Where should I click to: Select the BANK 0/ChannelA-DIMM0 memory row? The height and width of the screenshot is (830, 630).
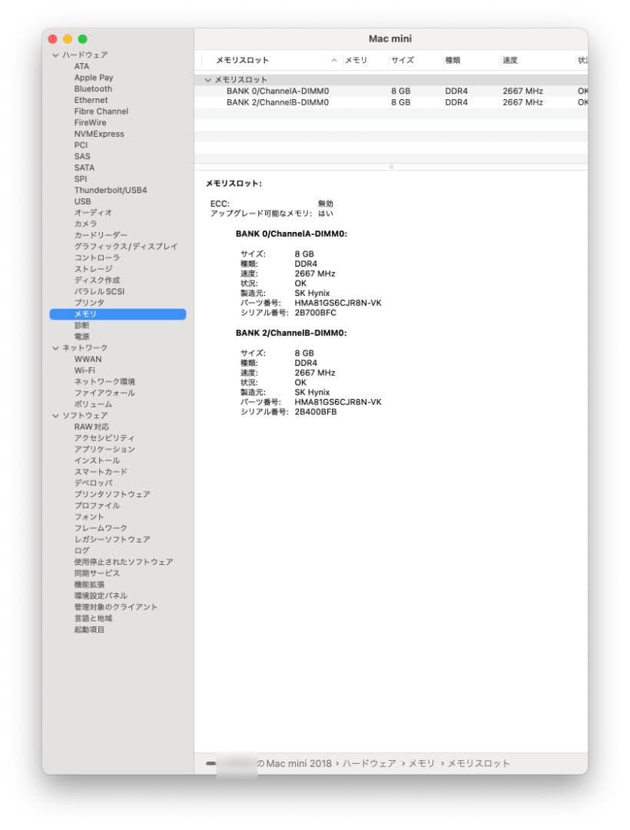tap(277, 91)
